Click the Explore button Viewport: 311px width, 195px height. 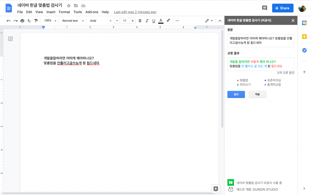point(216,189)
